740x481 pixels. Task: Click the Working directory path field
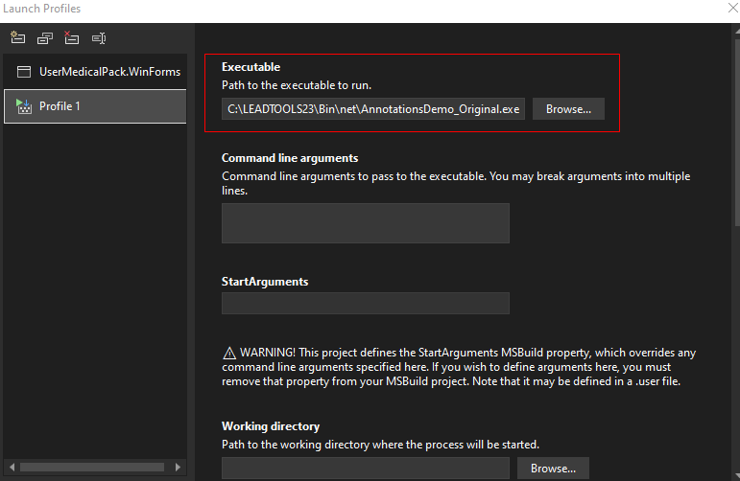pos(365,469)
